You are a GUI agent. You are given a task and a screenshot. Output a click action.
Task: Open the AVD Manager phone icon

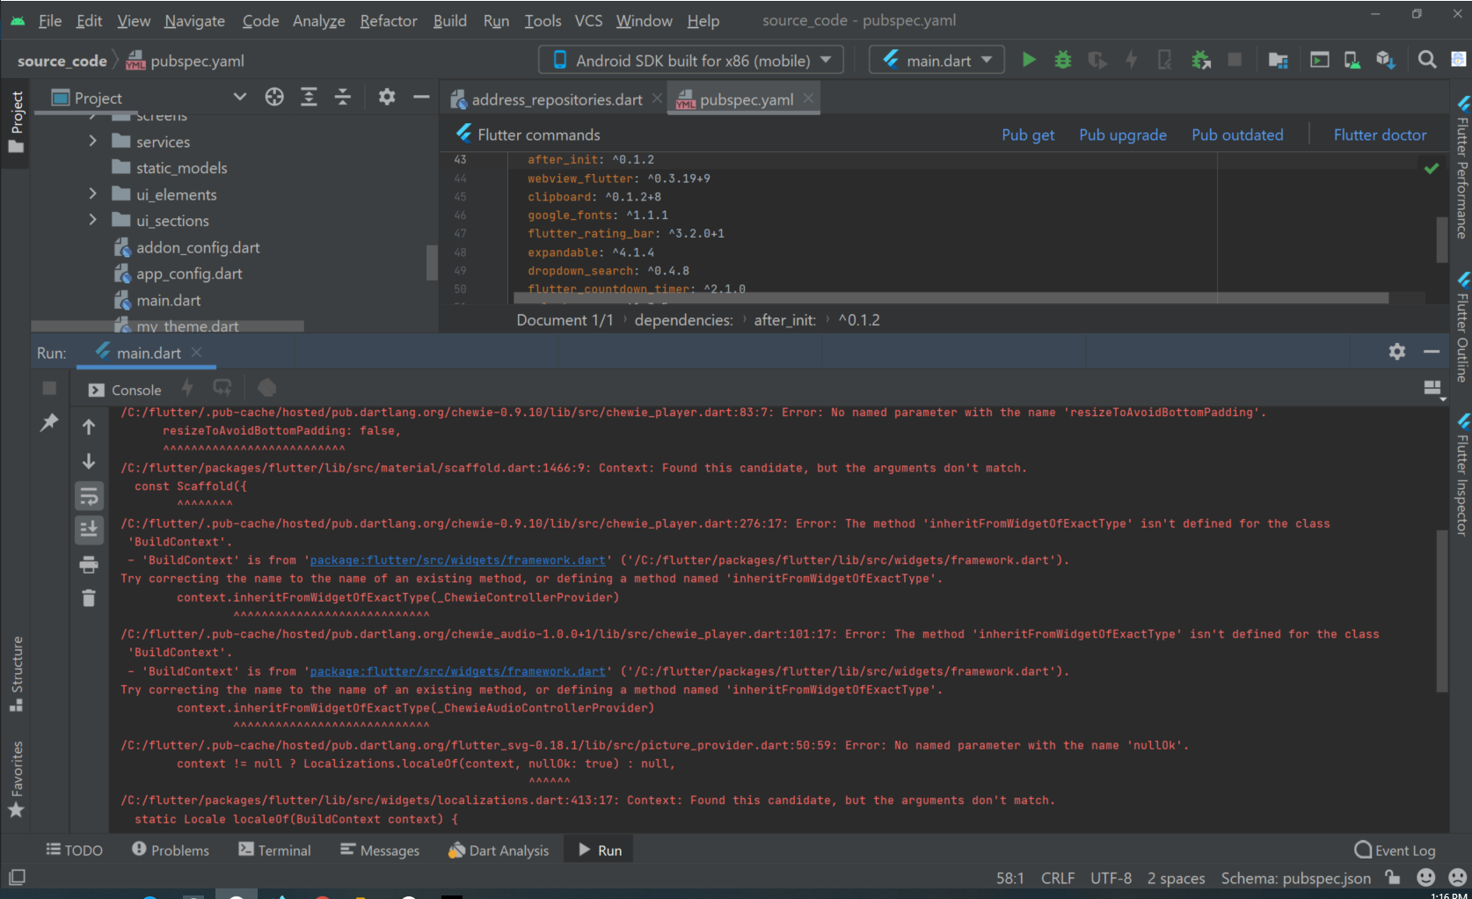[x=1352, y=59]
